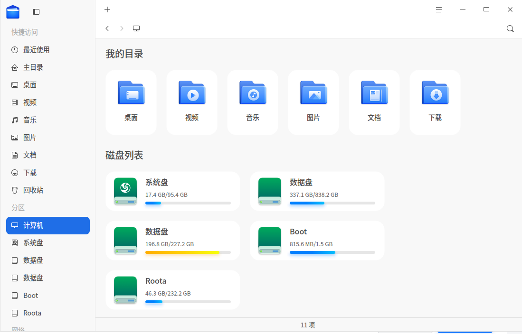The image size is (522, 334).
Task: Open the 视频 folder icon under 我的目录
Action: tap(192, 93)
